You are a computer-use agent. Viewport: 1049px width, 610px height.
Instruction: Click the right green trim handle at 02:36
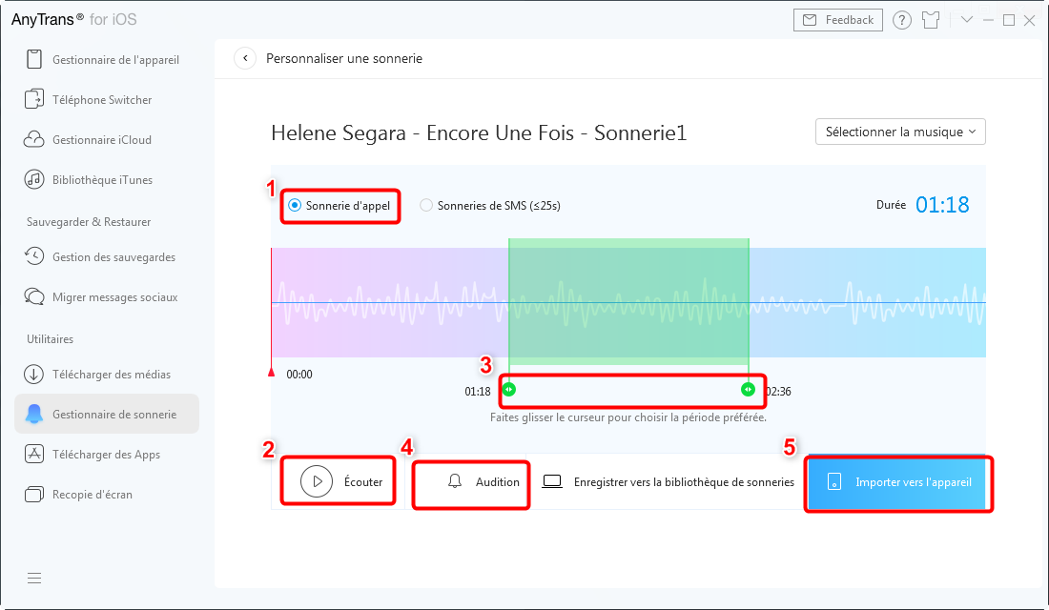[748, 389]
